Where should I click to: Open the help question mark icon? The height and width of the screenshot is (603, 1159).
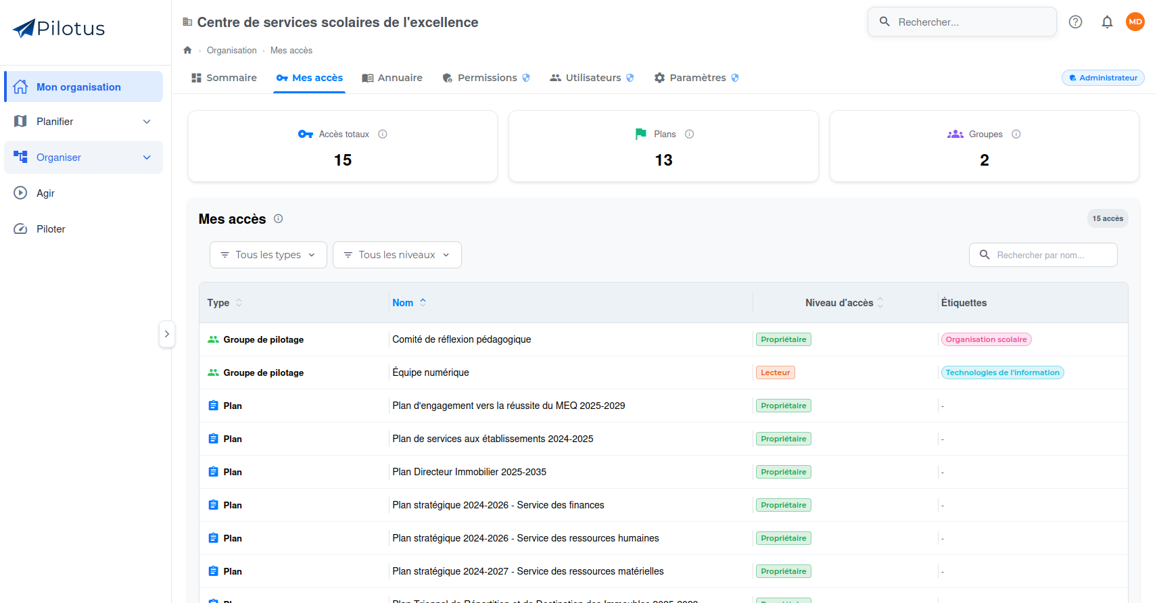1075,22
